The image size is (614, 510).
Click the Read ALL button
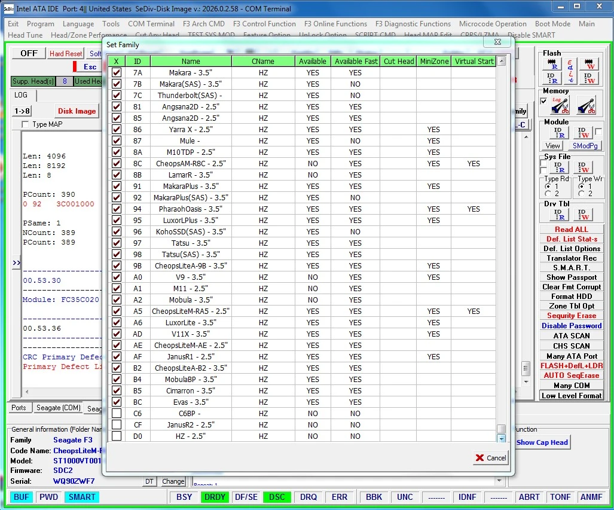572,229
